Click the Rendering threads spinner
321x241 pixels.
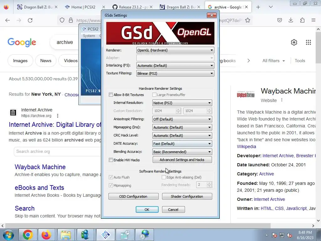[204, 185]
